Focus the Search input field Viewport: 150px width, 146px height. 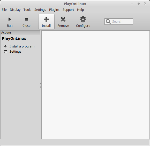[x=119, y=22]
